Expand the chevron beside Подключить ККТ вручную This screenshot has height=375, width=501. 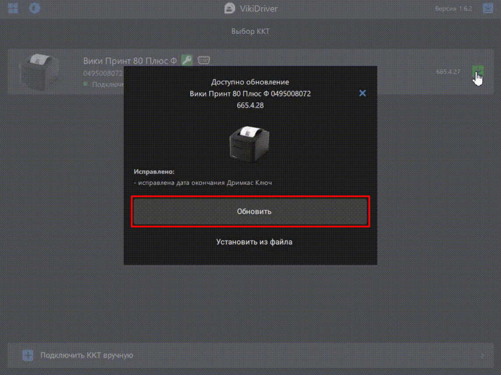483,355
